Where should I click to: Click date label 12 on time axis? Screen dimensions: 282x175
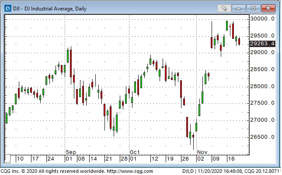(155, 159)
